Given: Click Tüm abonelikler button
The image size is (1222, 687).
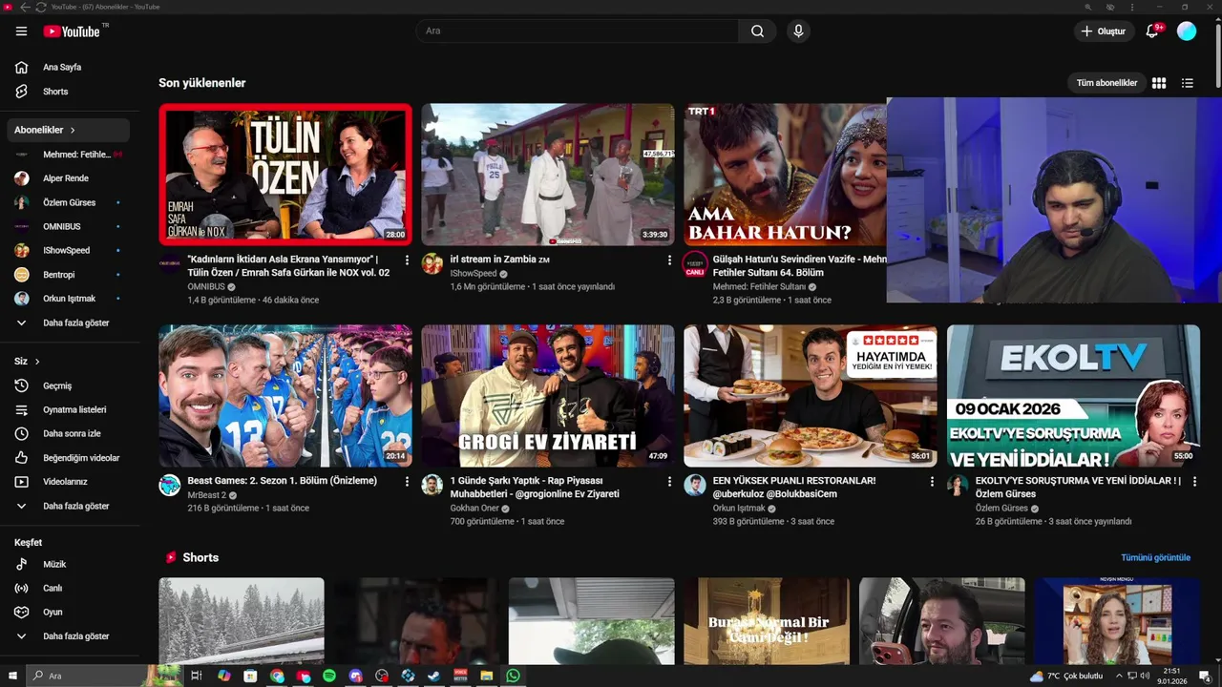Looking at the screenshot, I should (x=1106, y=83).
